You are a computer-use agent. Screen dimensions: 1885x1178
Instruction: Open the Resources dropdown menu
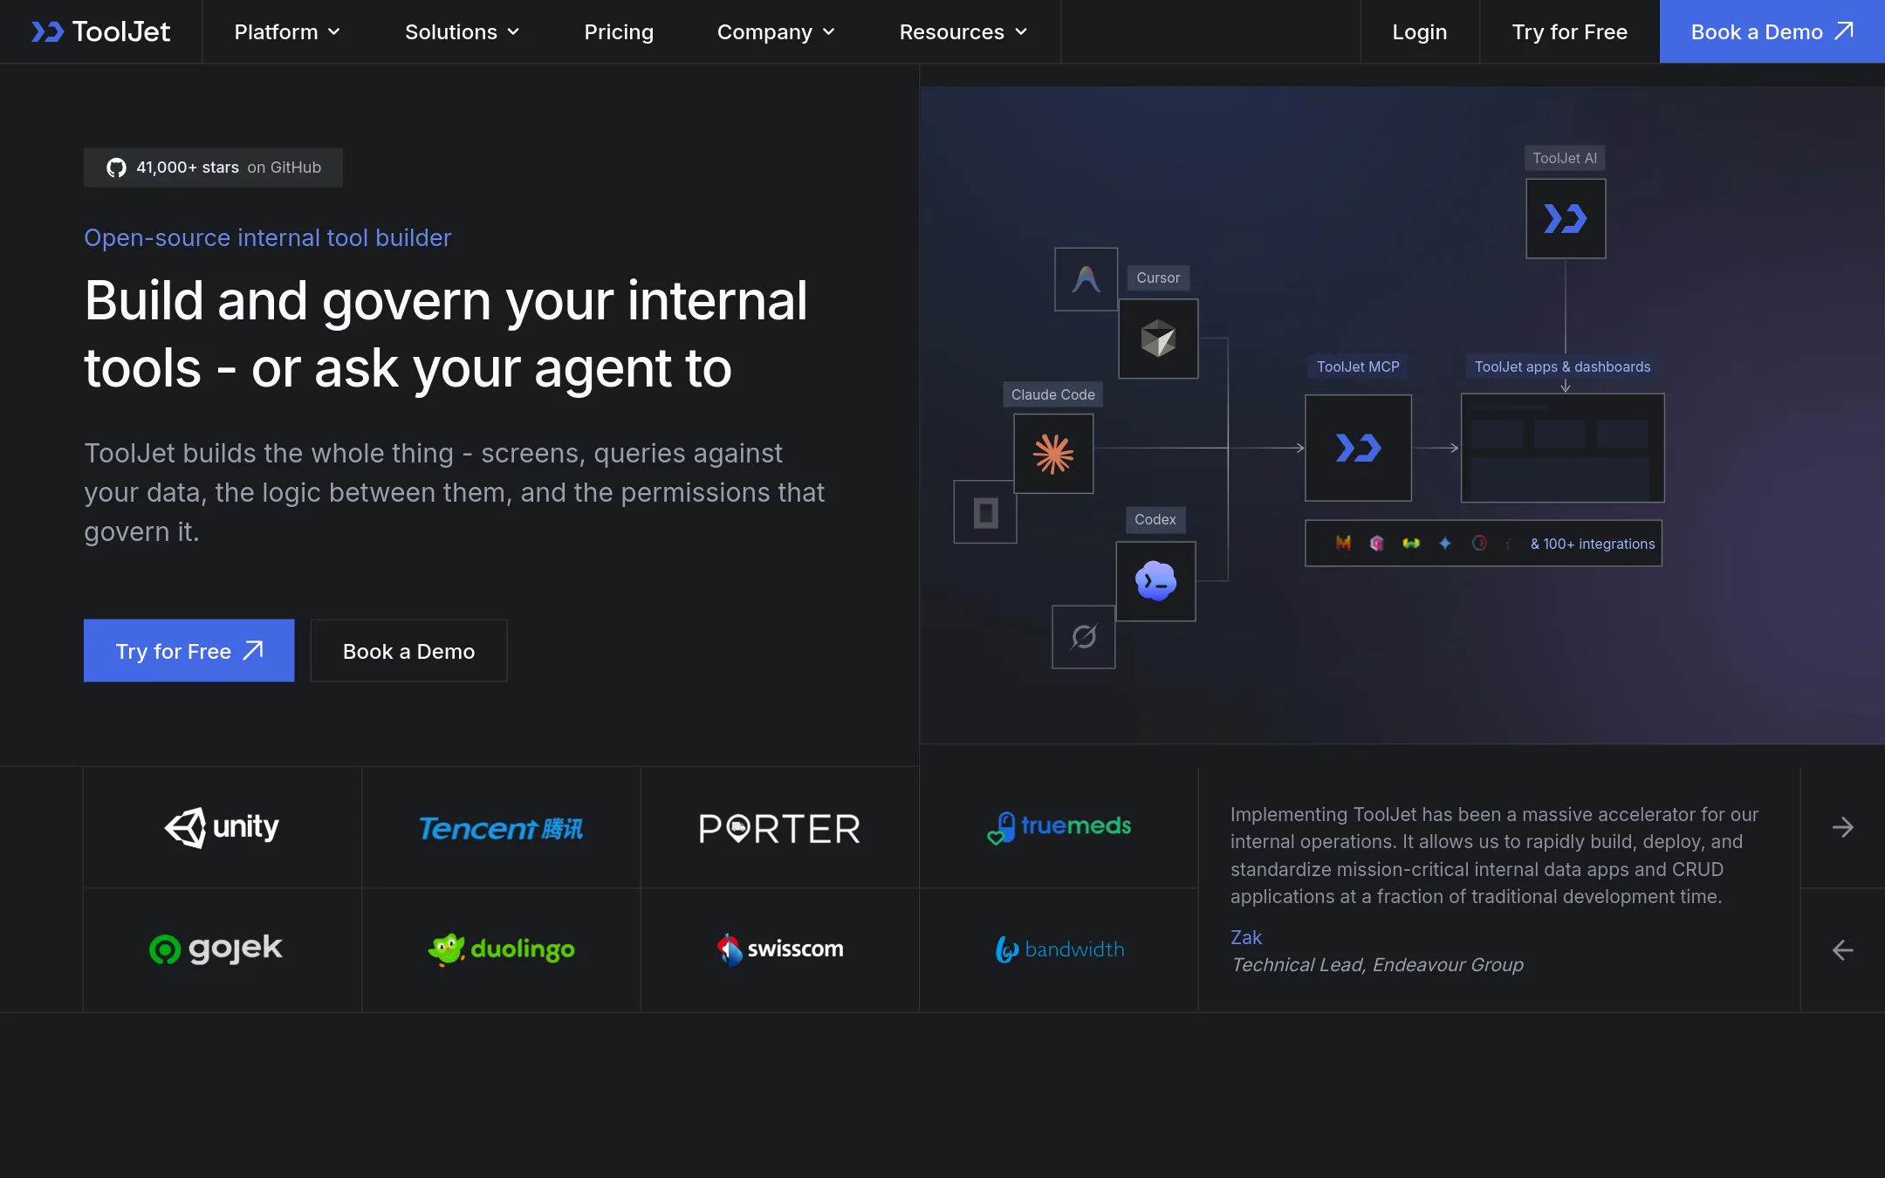pyautogui.click(x=963, y=31)
